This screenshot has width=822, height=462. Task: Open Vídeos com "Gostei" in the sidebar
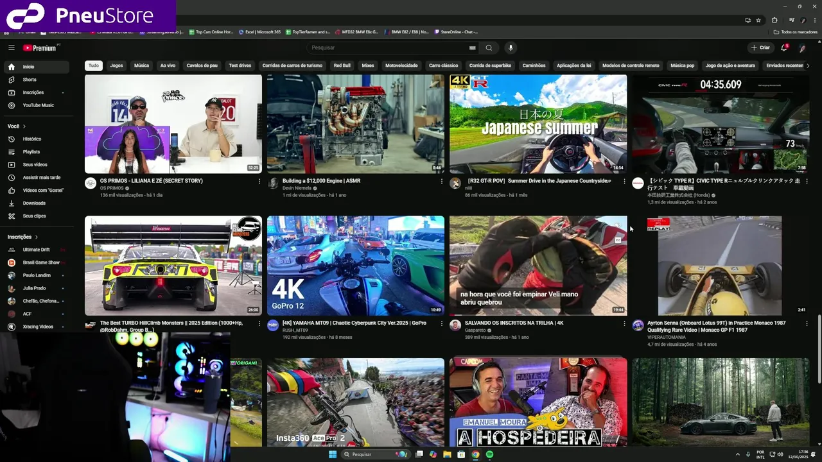37,190
